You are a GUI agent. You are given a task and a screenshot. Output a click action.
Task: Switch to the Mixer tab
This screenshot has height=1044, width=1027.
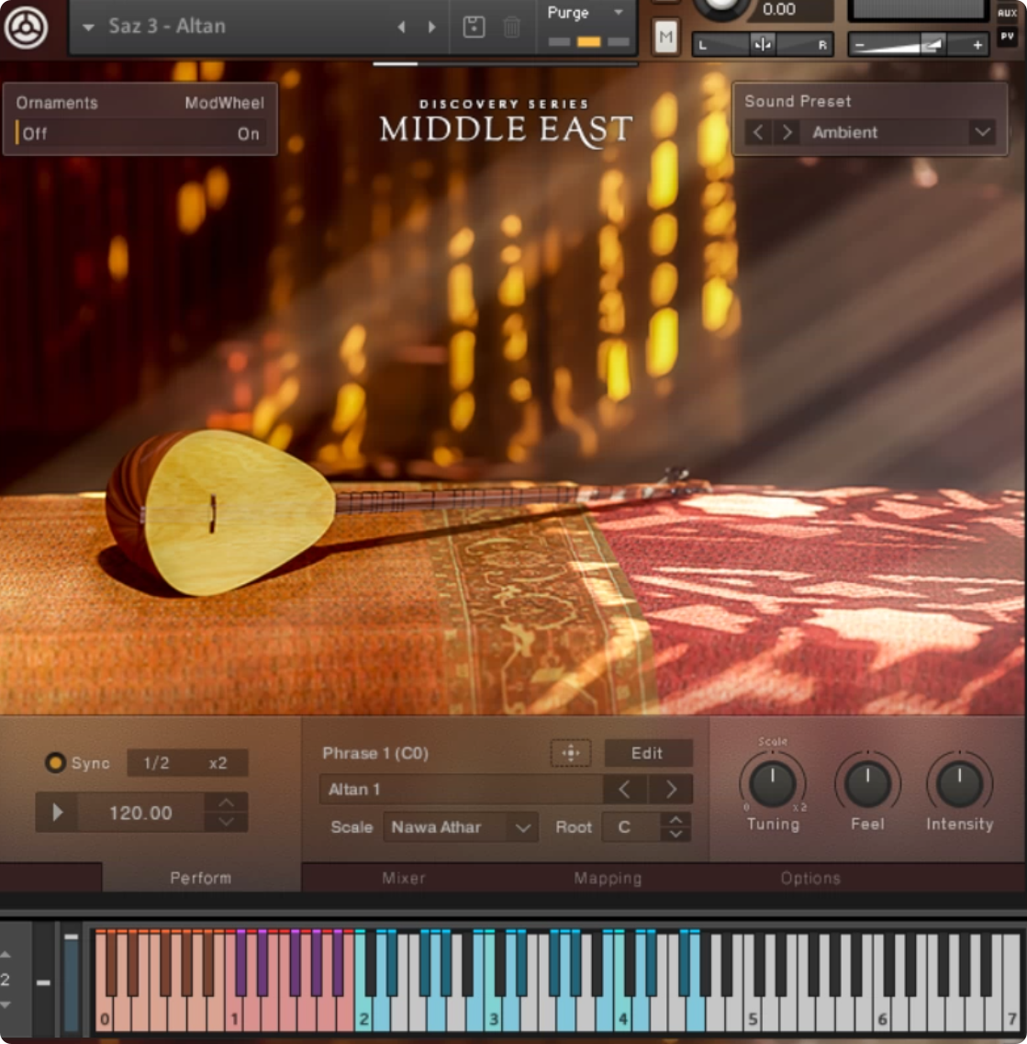(x=403, y=878)
